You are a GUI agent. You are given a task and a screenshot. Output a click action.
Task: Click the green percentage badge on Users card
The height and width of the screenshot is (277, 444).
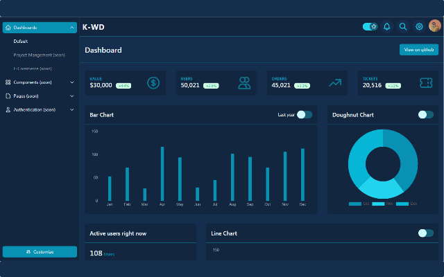(211, 86)
